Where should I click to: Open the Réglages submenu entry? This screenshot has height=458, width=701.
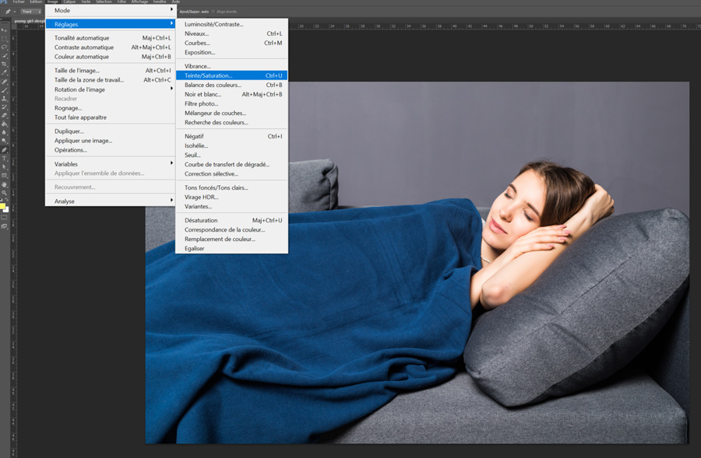click(x=110, y=24)
